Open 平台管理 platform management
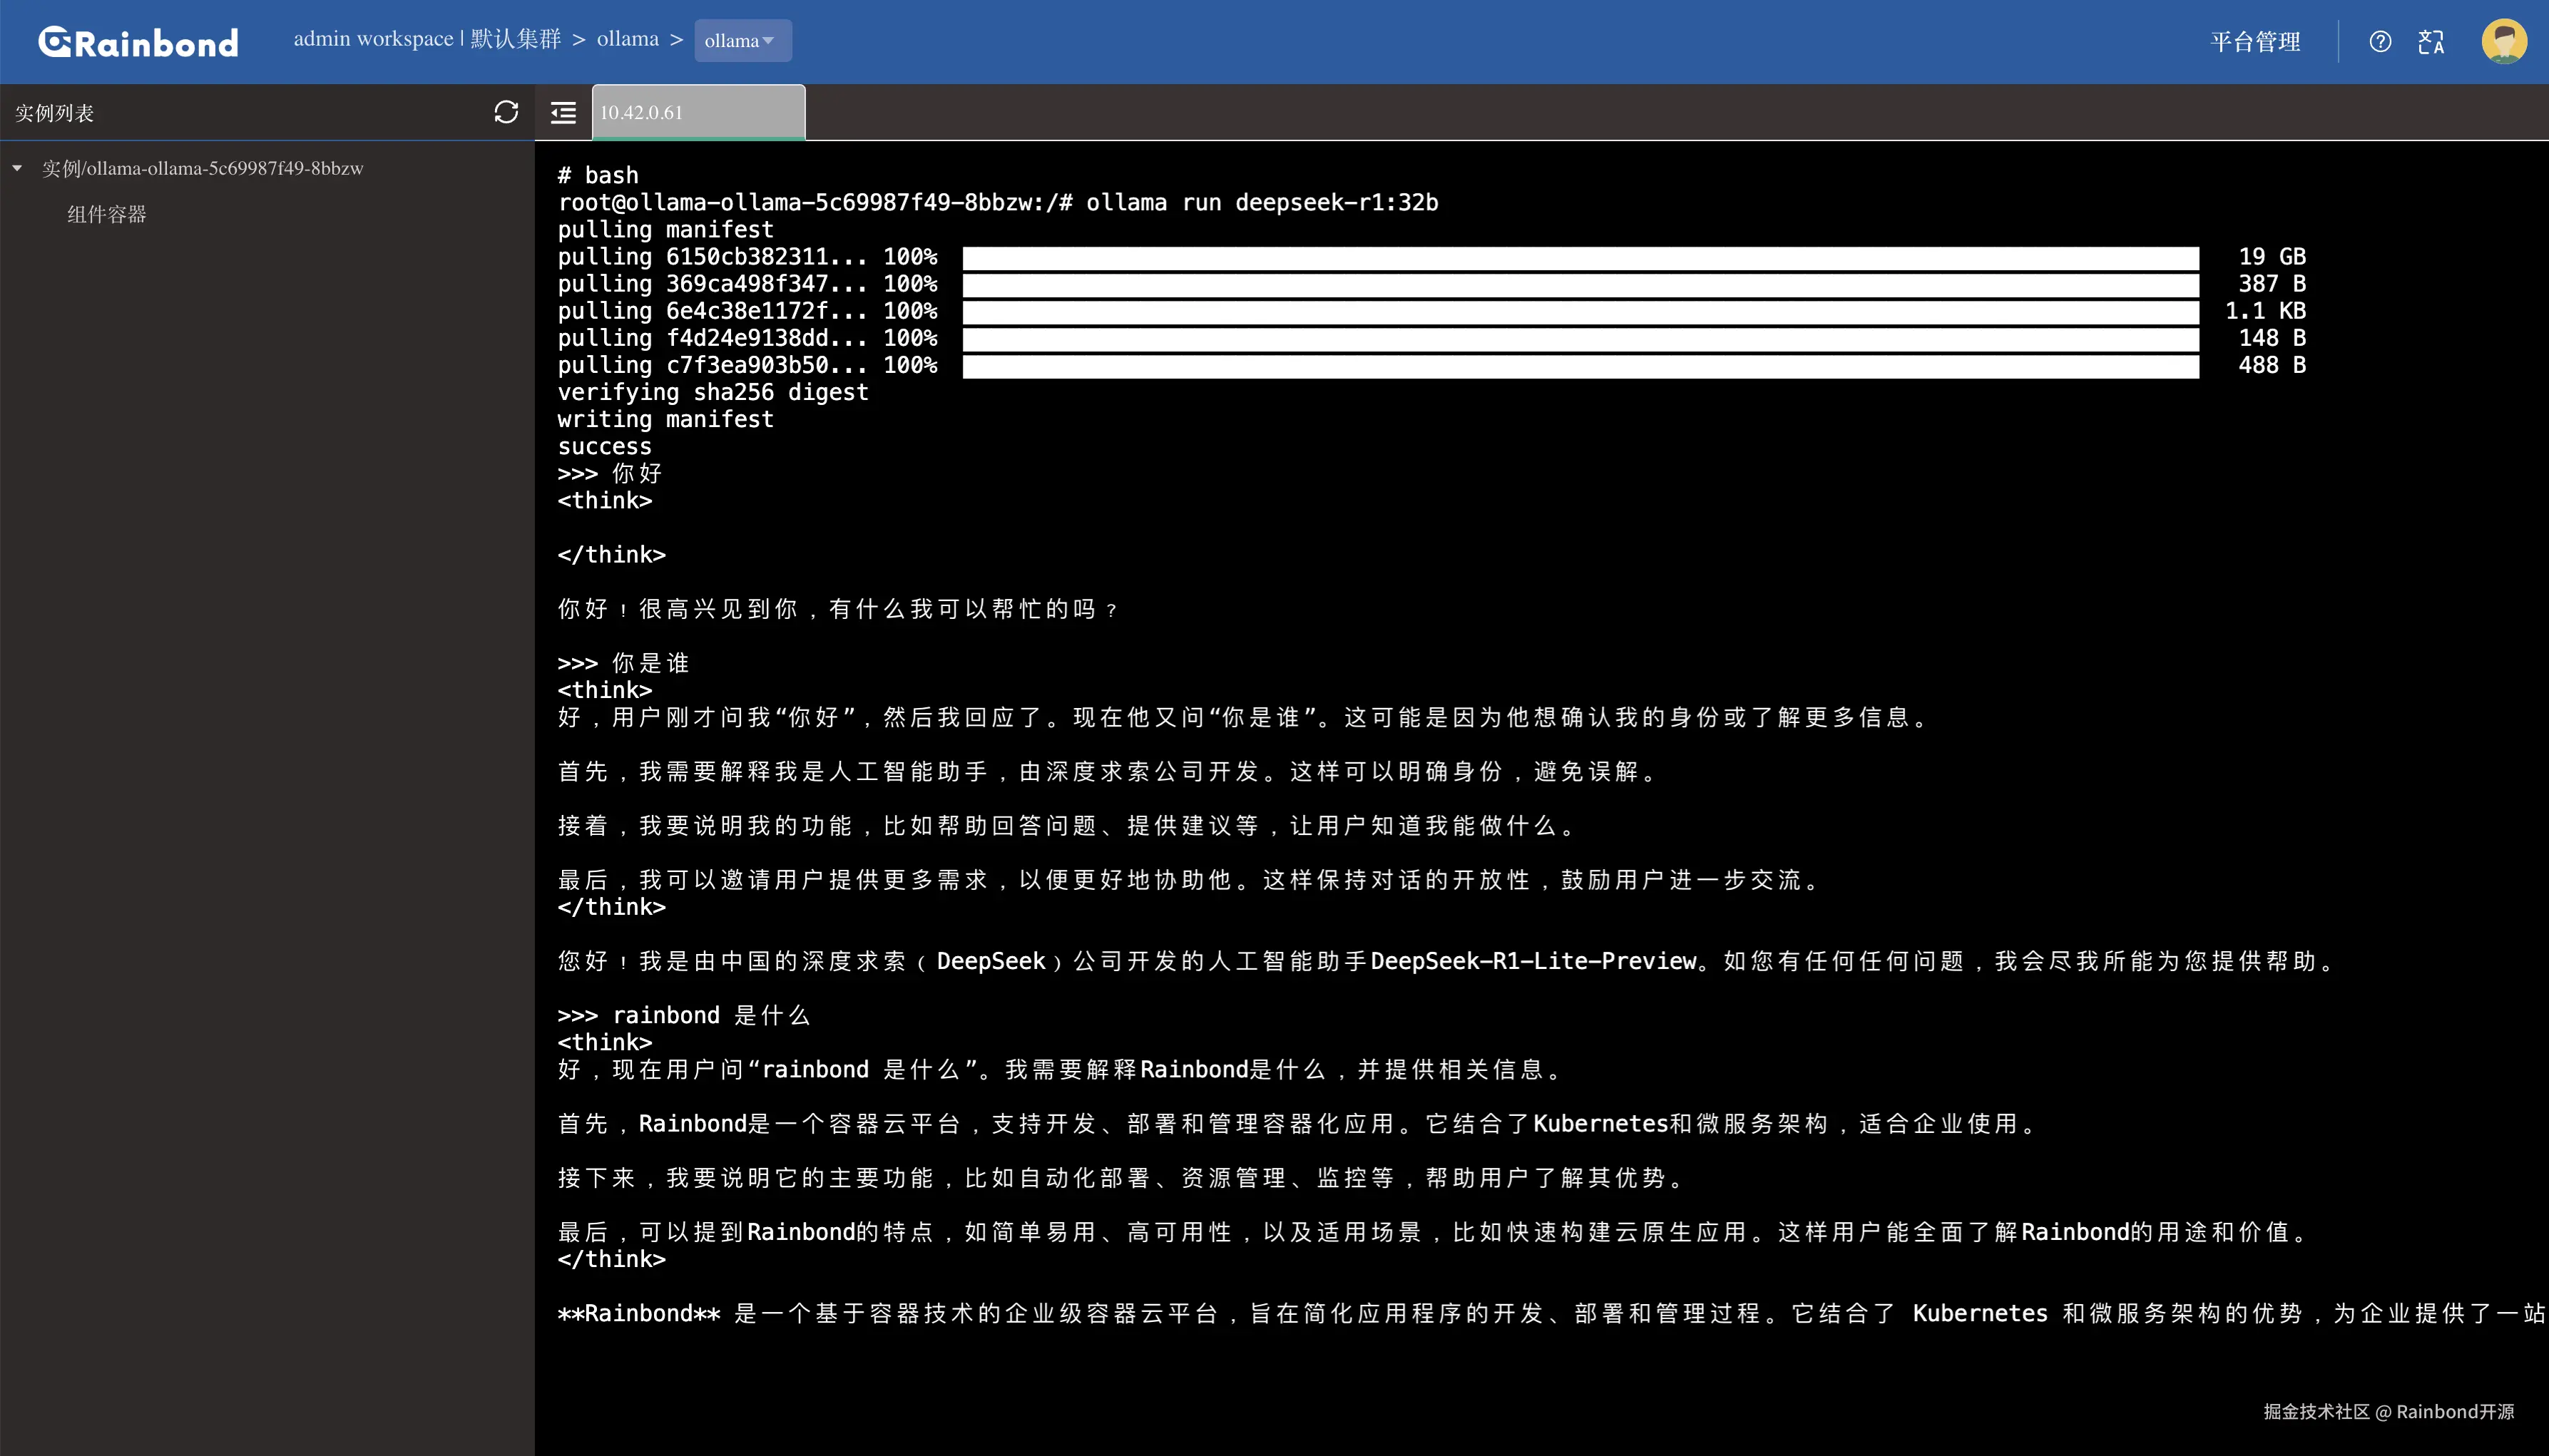 click(2255, 41)
